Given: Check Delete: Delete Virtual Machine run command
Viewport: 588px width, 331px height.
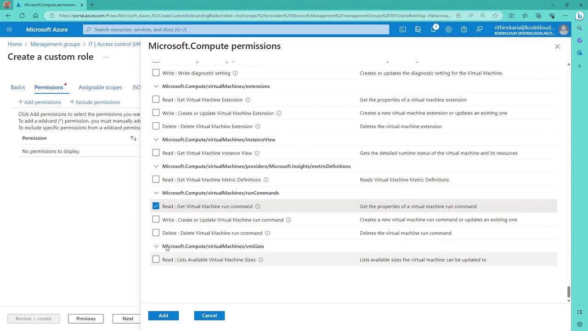Looking at the screenshot, I should pos(156,233).
